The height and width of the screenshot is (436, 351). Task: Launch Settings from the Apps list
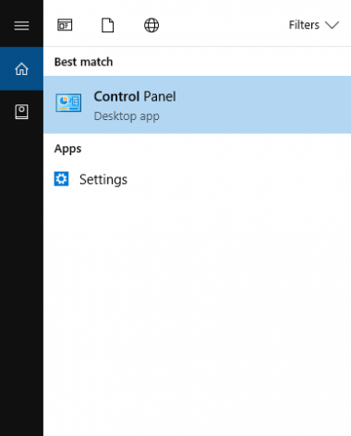197,179
